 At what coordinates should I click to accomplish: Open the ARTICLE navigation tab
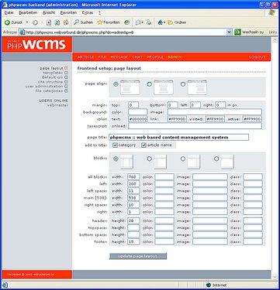pos(86,57)
